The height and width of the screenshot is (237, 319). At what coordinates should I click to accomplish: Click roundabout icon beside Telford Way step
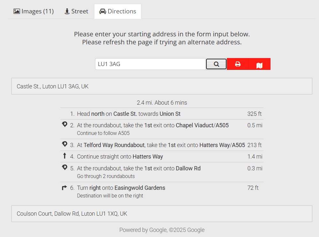pyautogui.click(x=64, y=144)
